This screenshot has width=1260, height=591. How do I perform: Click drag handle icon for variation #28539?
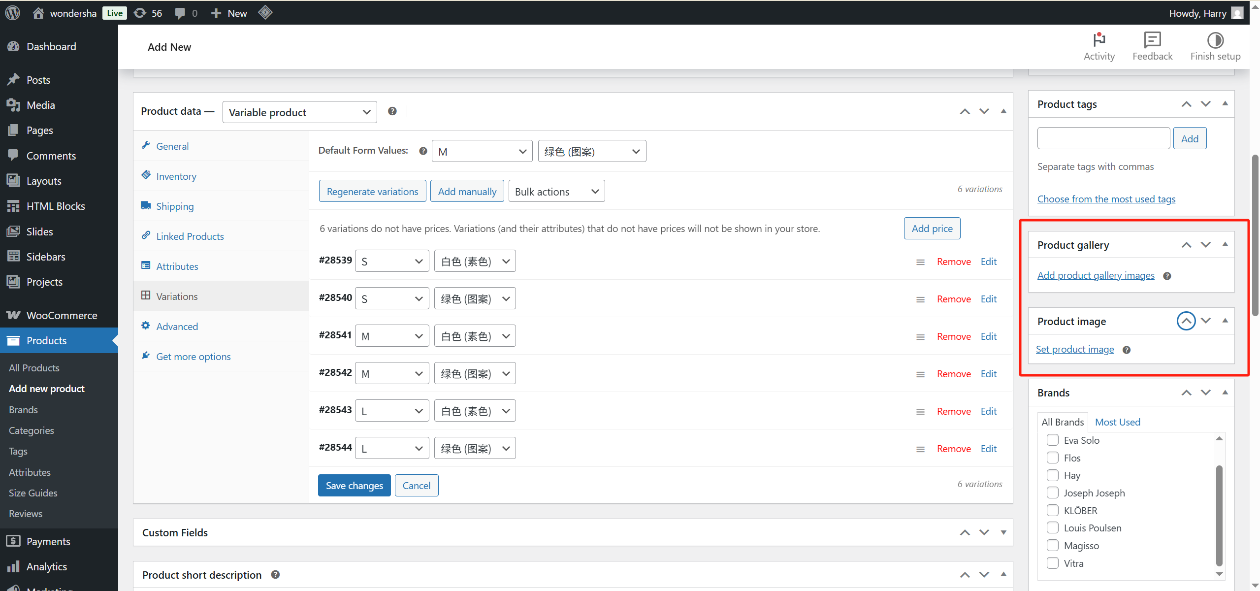pyautogui.click(x=920, y=262)
